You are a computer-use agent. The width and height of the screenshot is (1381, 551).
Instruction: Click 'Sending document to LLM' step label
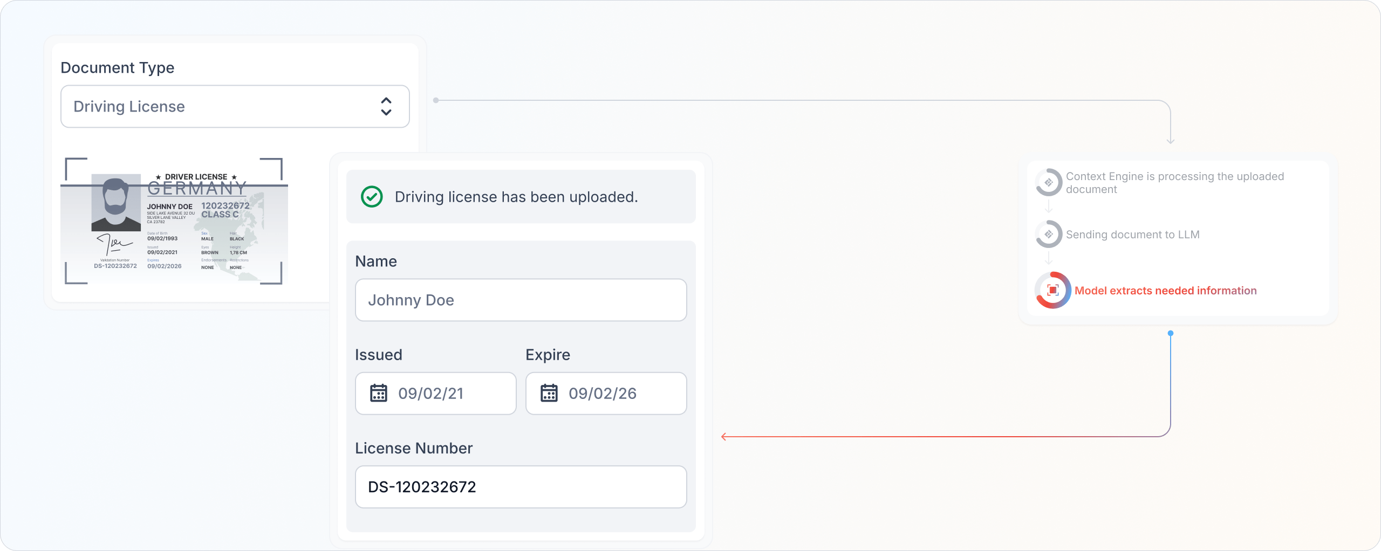[1133, 235]
